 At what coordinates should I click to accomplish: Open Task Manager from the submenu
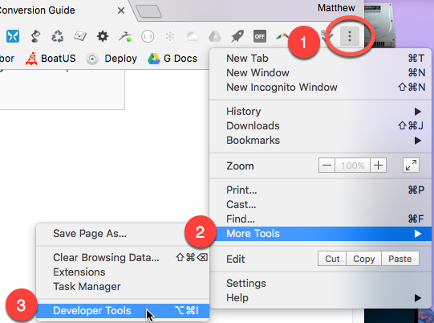point(123,286)
